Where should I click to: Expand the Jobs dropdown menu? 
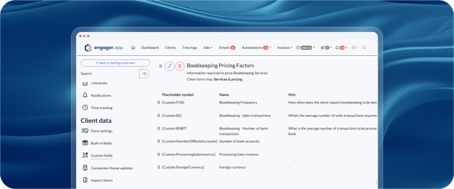pos(208,47)
